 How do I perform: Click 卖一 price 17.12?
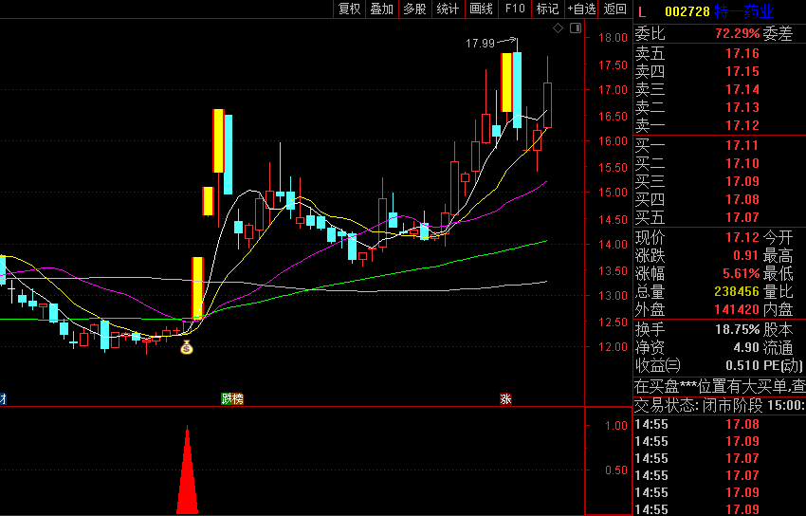pyautogui.click(x=742, y=125)
